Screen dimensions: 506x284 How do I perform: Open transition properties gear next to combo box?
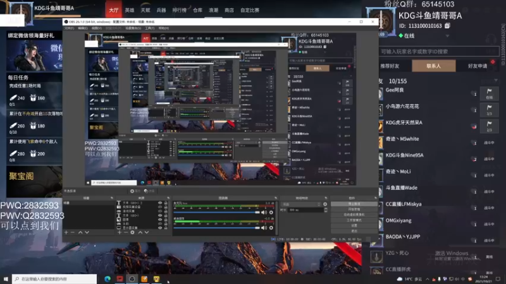[325, 204]
